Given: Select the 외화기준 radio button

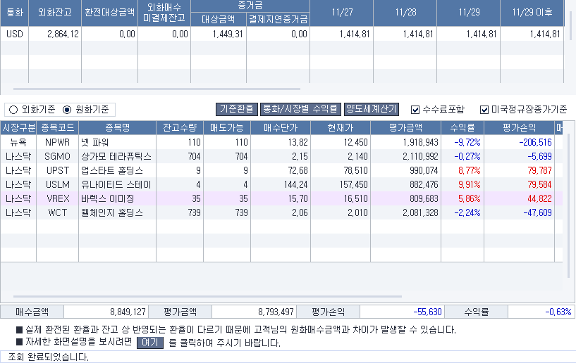Looking at the screenshot, I should click(x=13, y=110).
